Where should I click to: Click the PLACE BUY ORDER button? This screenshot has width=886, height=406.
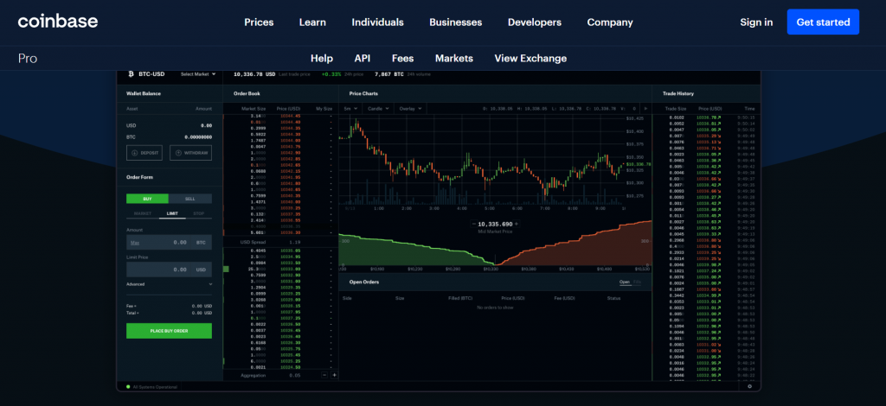coord(169,331)
